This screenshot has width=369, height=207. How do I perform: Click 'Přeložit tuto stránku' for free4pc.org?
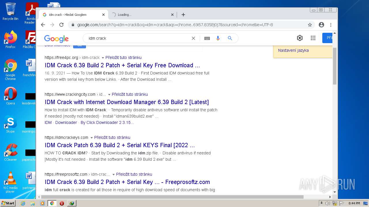123,57
